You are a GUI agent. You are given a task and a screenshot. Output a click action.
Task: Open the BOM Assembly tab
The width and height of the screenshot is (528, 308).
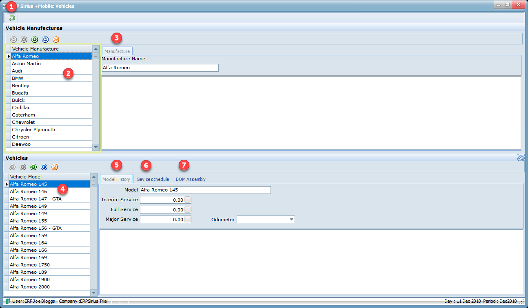[191, 179]
